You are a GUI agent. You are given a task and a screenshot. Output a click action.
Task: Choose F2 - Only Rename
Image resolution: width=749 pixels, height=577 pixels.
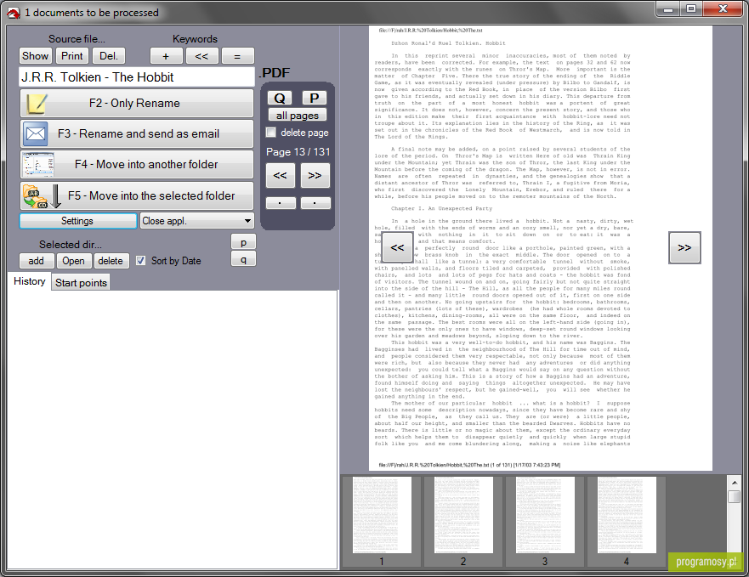[137, 103]
